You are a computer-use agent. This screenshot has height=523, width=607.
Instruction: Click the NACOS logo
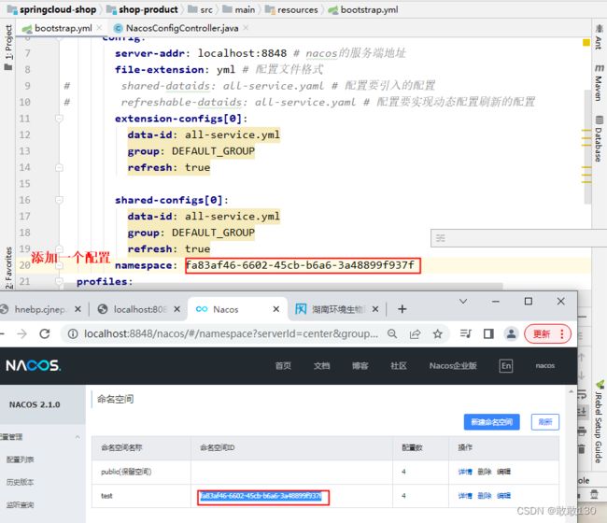click(x=33, y=365)
